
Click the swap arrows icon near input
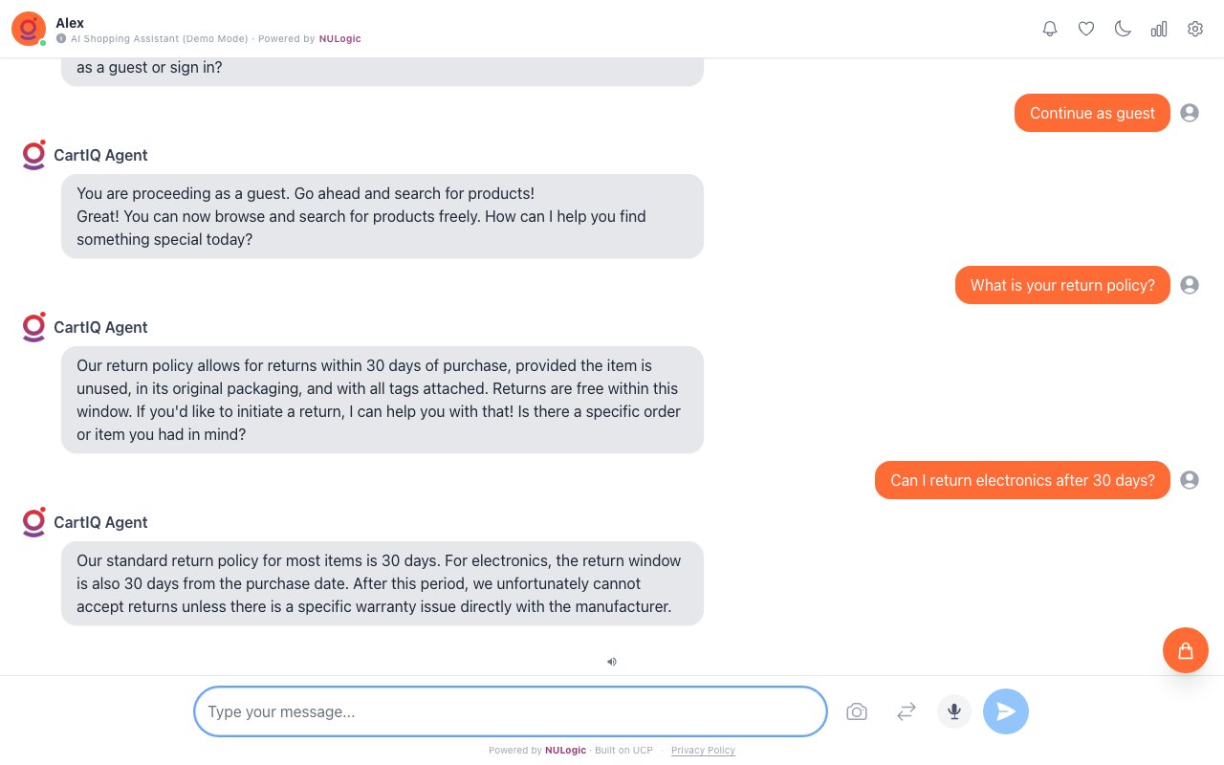coord(907,711)
